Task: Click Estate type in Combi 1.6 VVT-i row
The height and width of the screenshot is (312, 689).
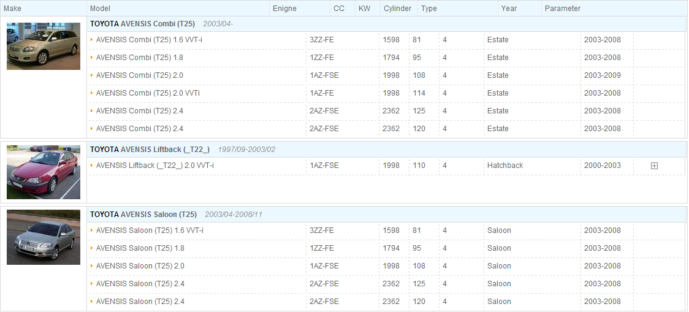Action: pyautogui.click(x=498, y=40)
